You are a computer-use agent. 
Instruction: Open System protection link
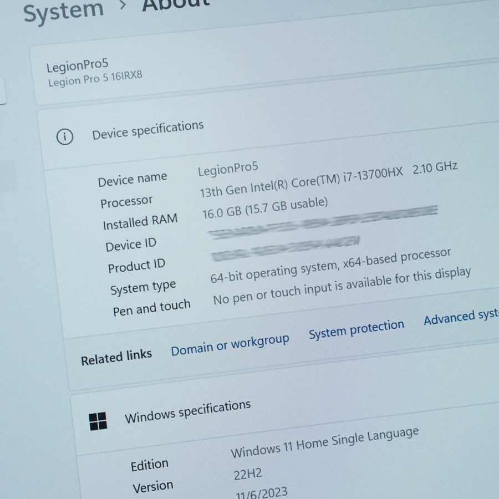pyautogui.click(x=357, y=329)
